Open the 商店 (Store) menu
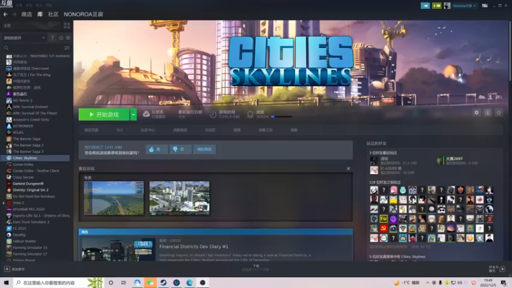Screen dimensions: 512x288 (x=26, y=14)
